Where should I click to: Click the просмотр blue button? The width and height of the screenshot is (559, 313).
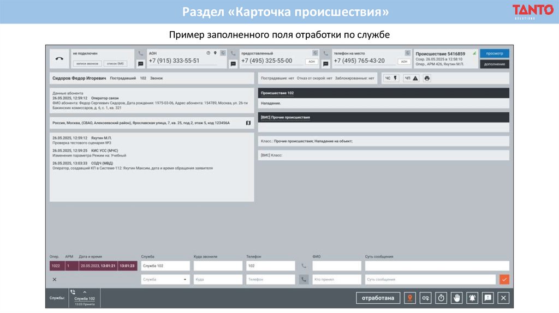[495, 53]
